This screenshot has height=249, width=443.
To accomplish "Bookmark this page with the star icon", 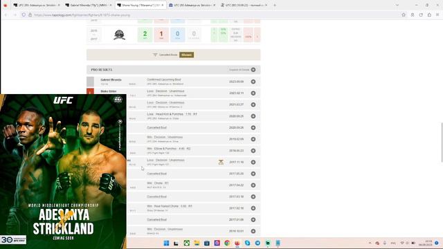I will (404, 15).
